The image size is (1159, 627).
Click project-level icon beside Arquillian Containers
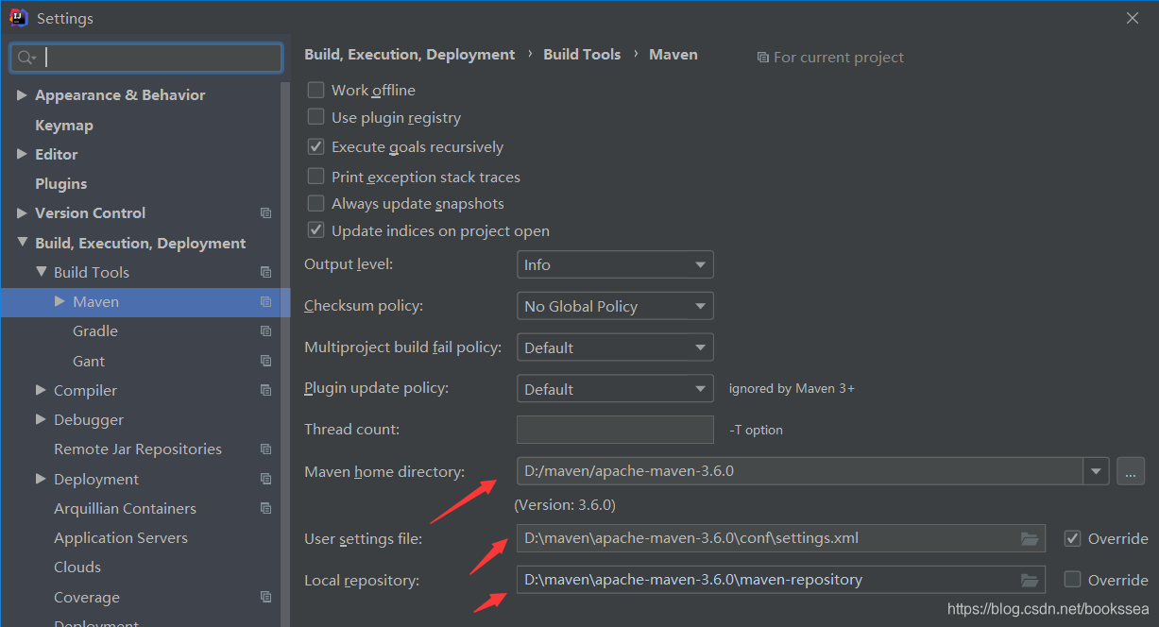tap(265, 508)
